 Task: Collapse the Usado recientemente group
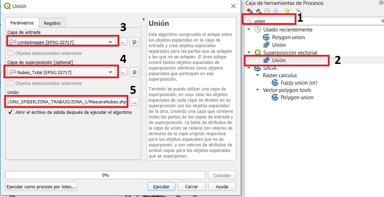tap(249, 30)
